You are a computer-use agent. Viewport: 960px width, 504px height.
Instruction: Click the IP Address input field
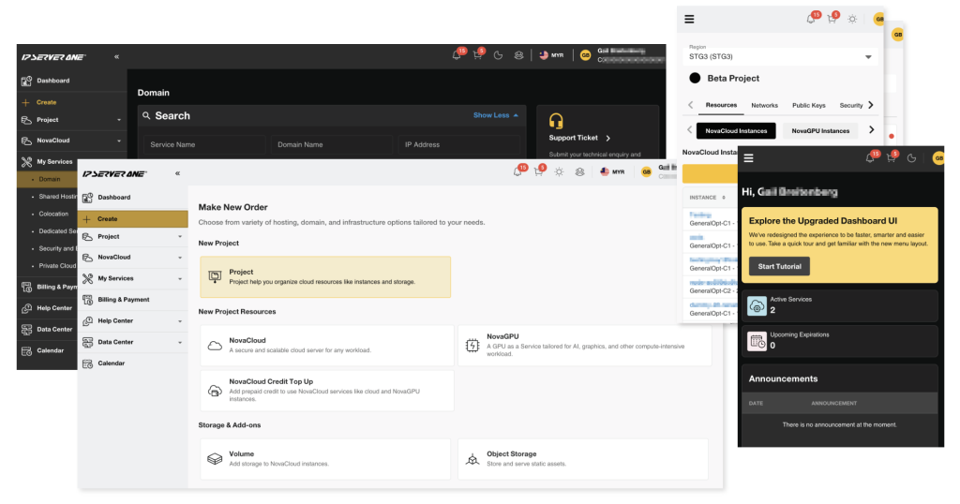click(x=458, y=145)
